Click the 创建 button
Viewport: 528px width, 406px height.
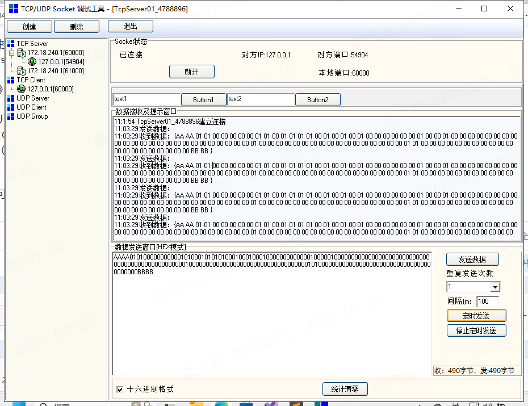29,26
